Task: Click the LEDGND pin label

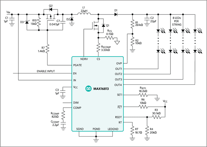Action: 113,129
